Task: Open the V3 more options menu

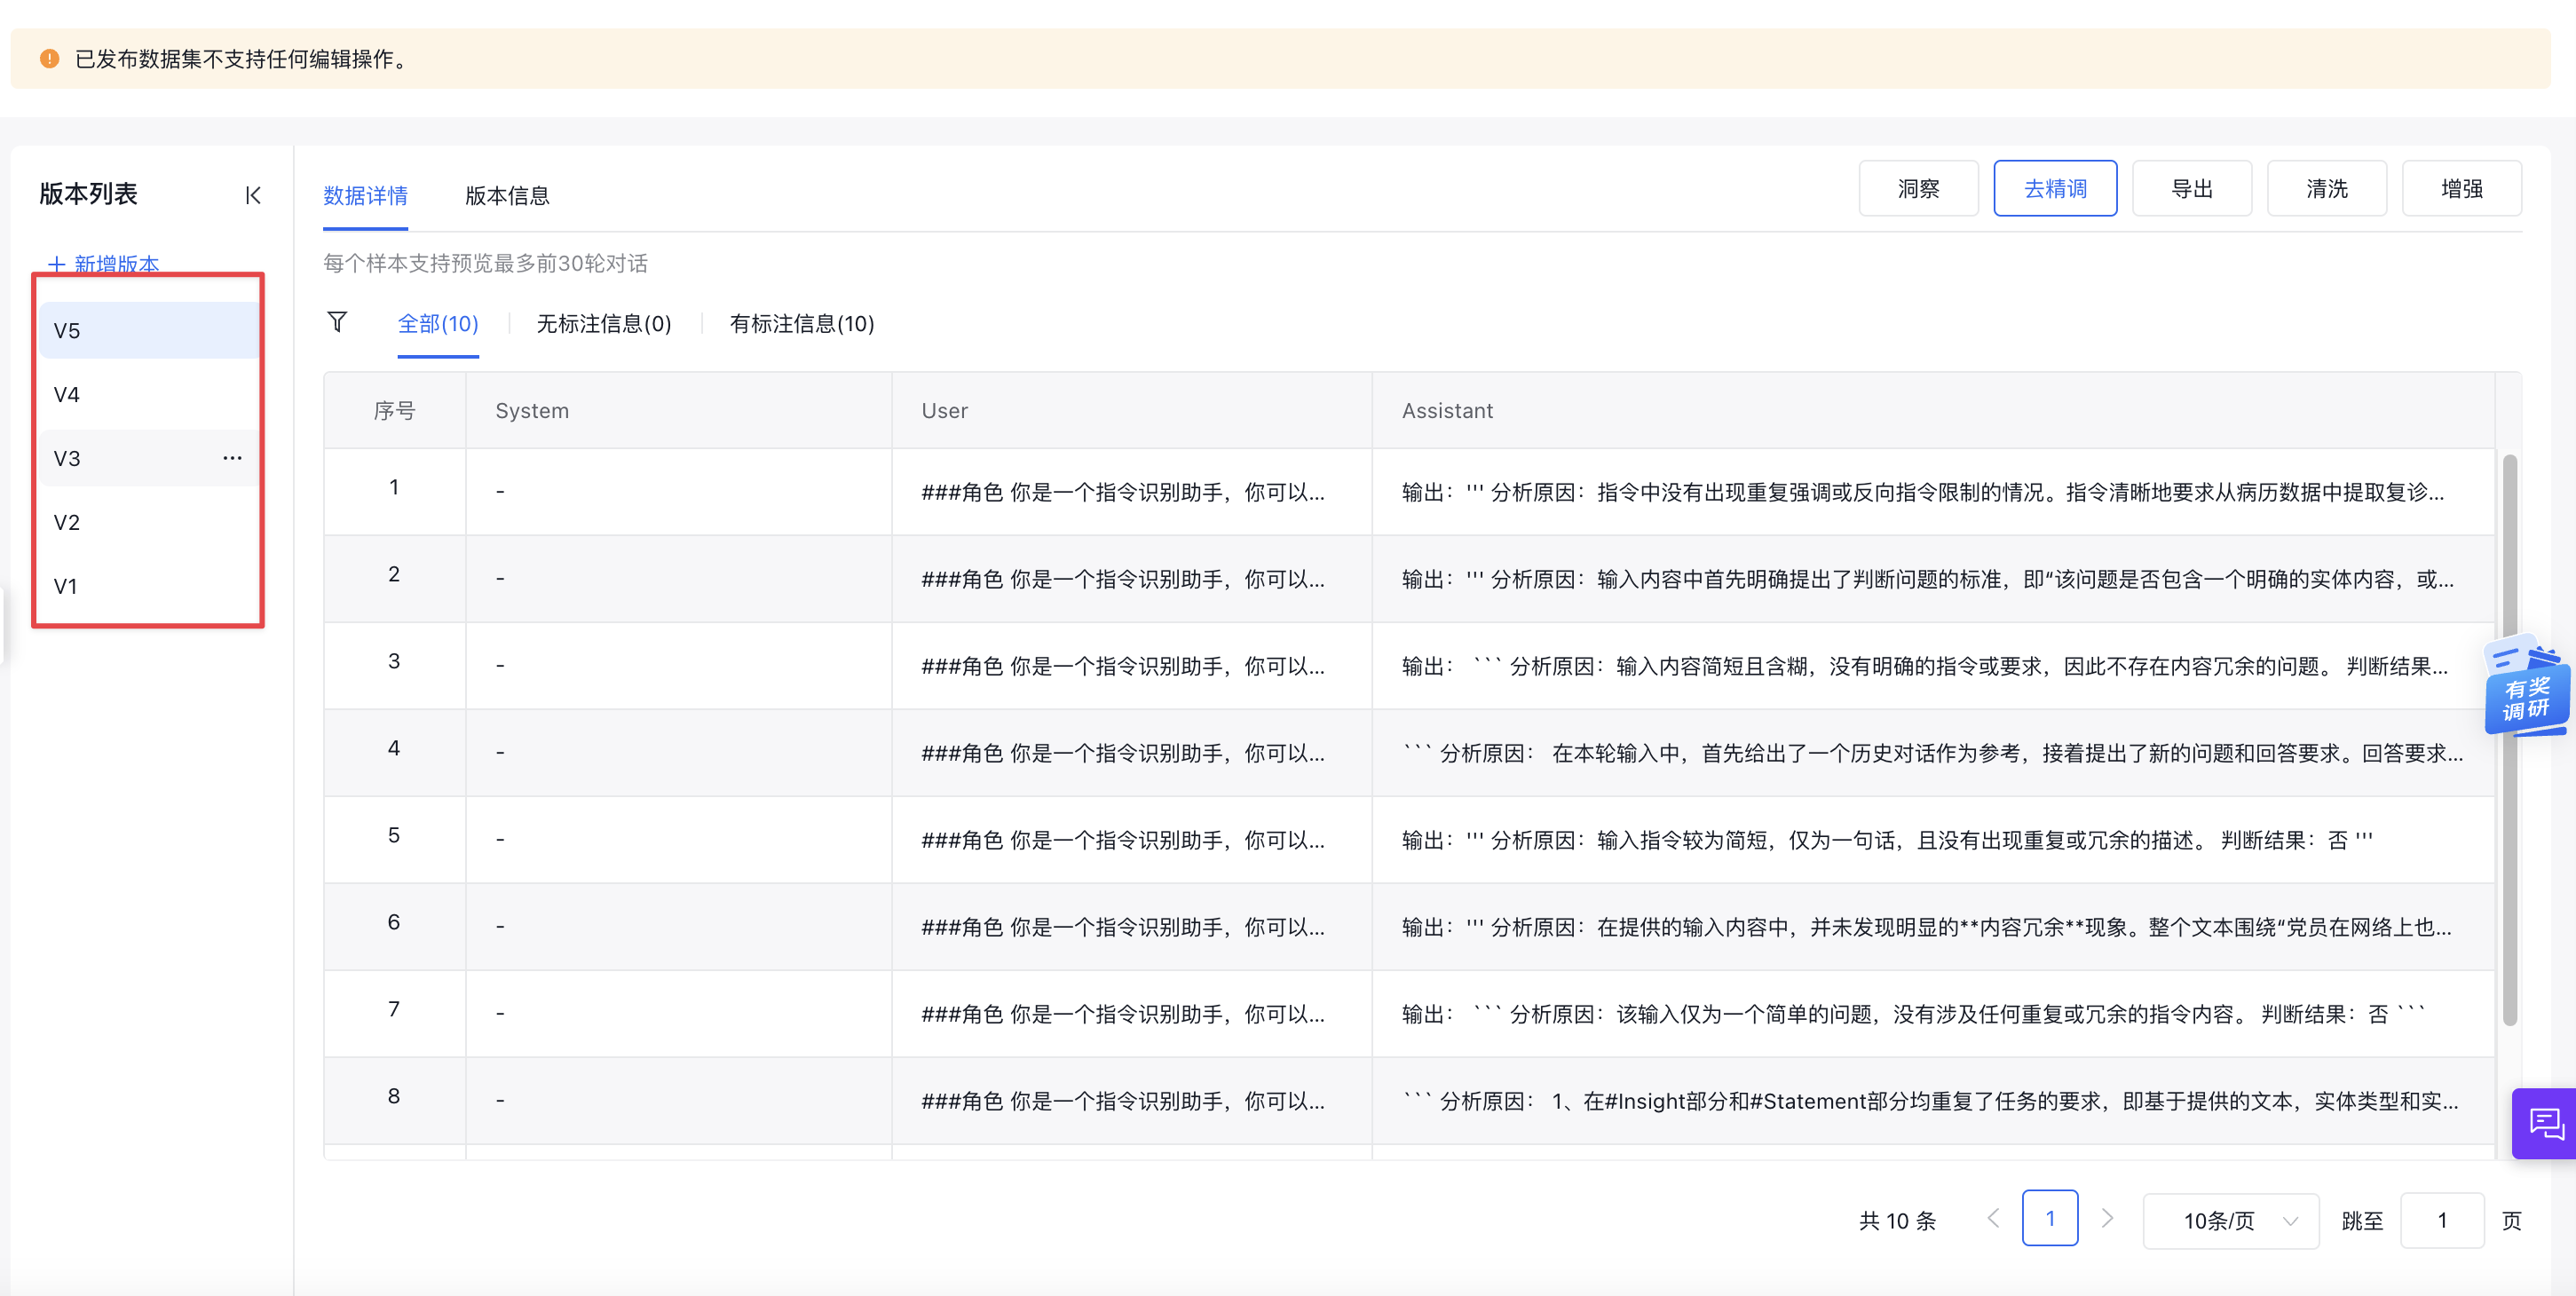Action: pyautogui.click(x=232, y=458)
